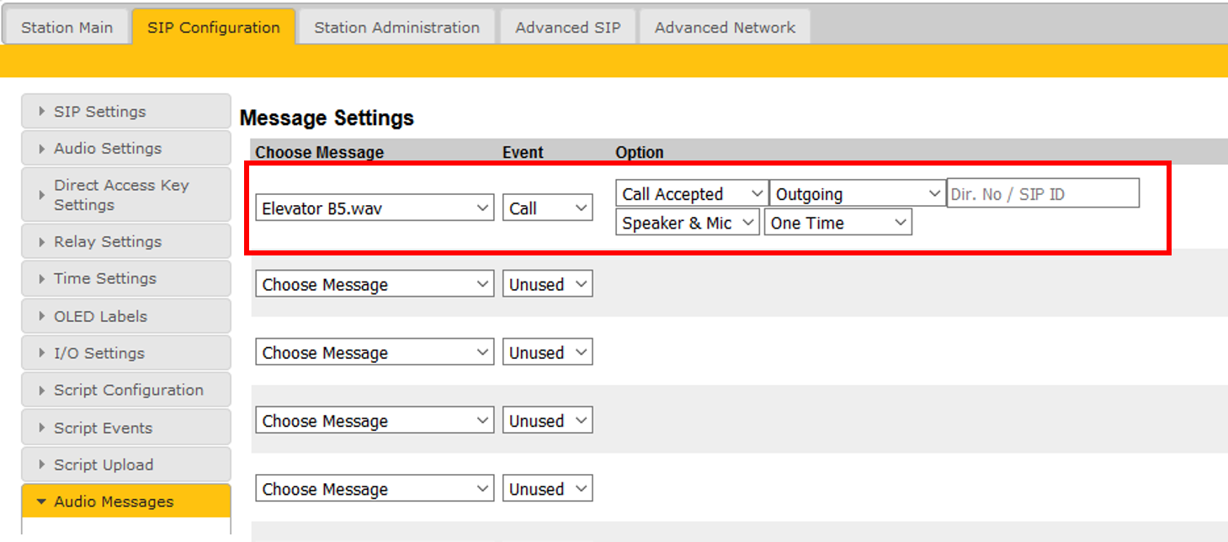Image resolution: width=1228 pixels, height=542 pixels.
Task: Open Direct Access Key Settings section
Action: coord(125,195)
